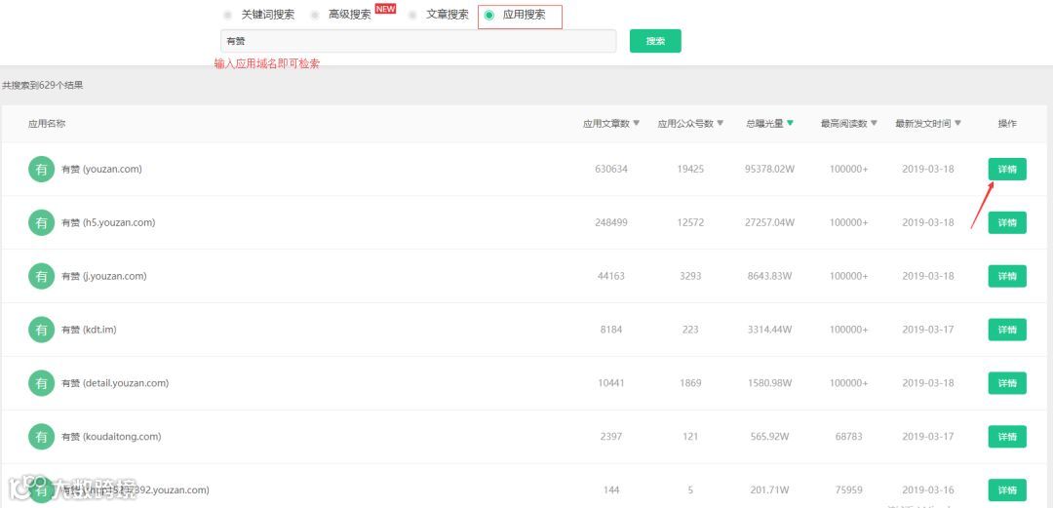
Task: Select the 应用搜索 radio option
Action: click(x=488, y=15)
